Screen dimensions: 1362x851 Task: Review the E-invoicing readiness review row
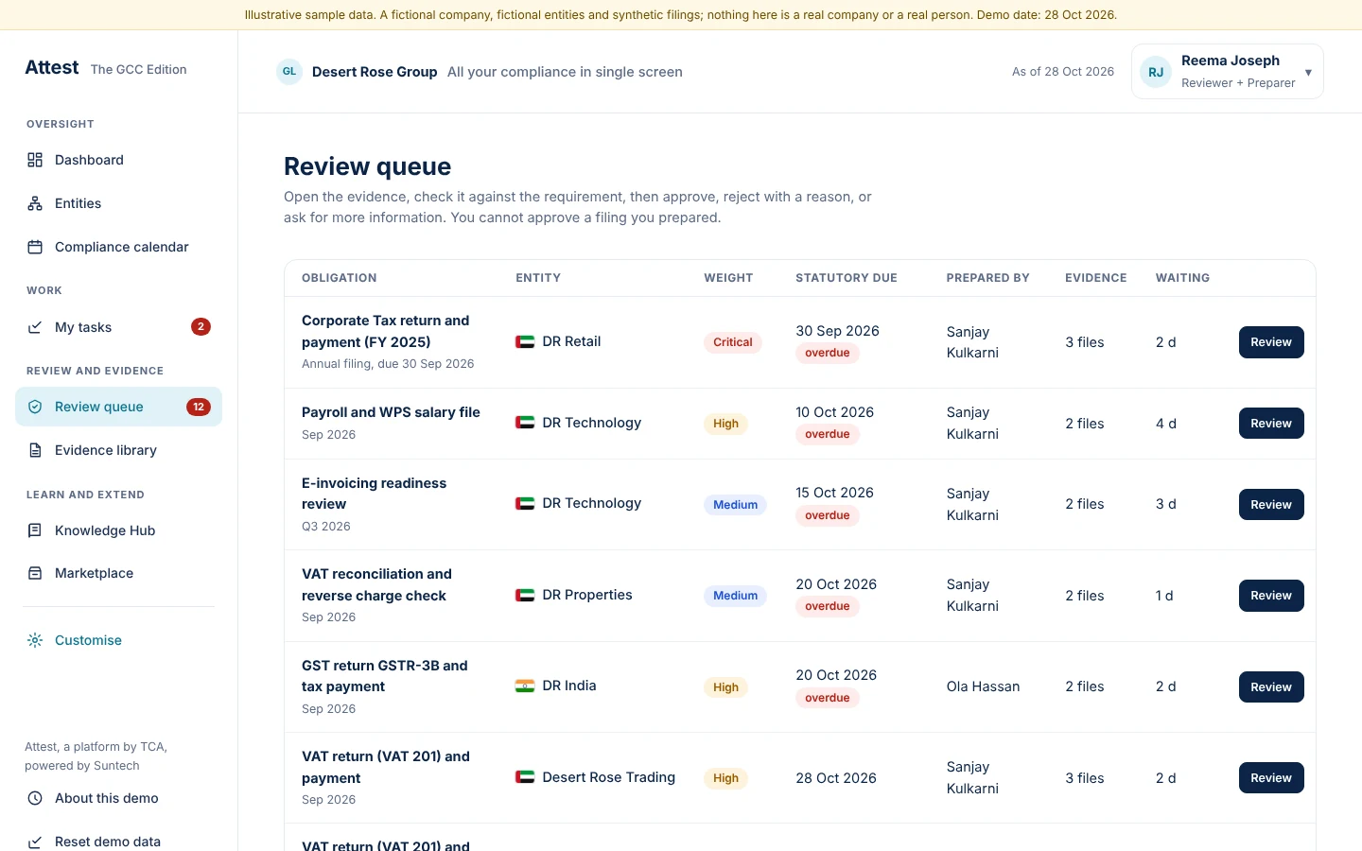click(1271, 505)
